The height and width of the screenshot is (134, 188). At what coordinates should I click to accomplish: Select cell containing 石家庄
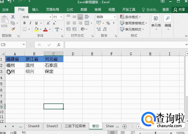pyautogui.click(x=53, y=65)
